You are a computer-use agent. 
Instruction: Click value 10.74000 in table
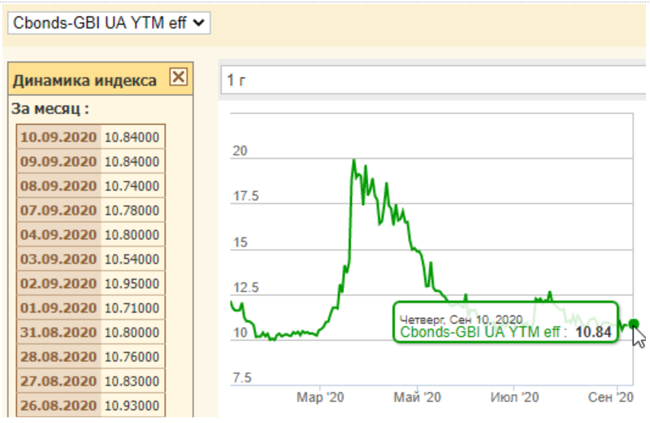132,185
